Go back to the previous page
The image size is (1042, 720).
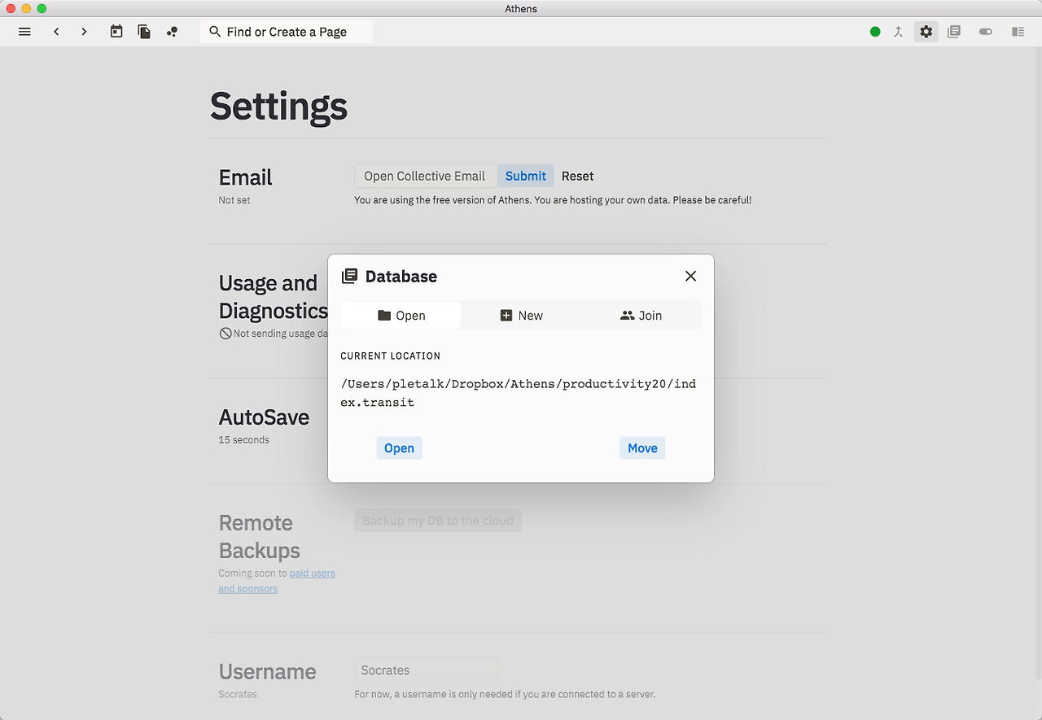pyautogui.click(x=56, y=32)
